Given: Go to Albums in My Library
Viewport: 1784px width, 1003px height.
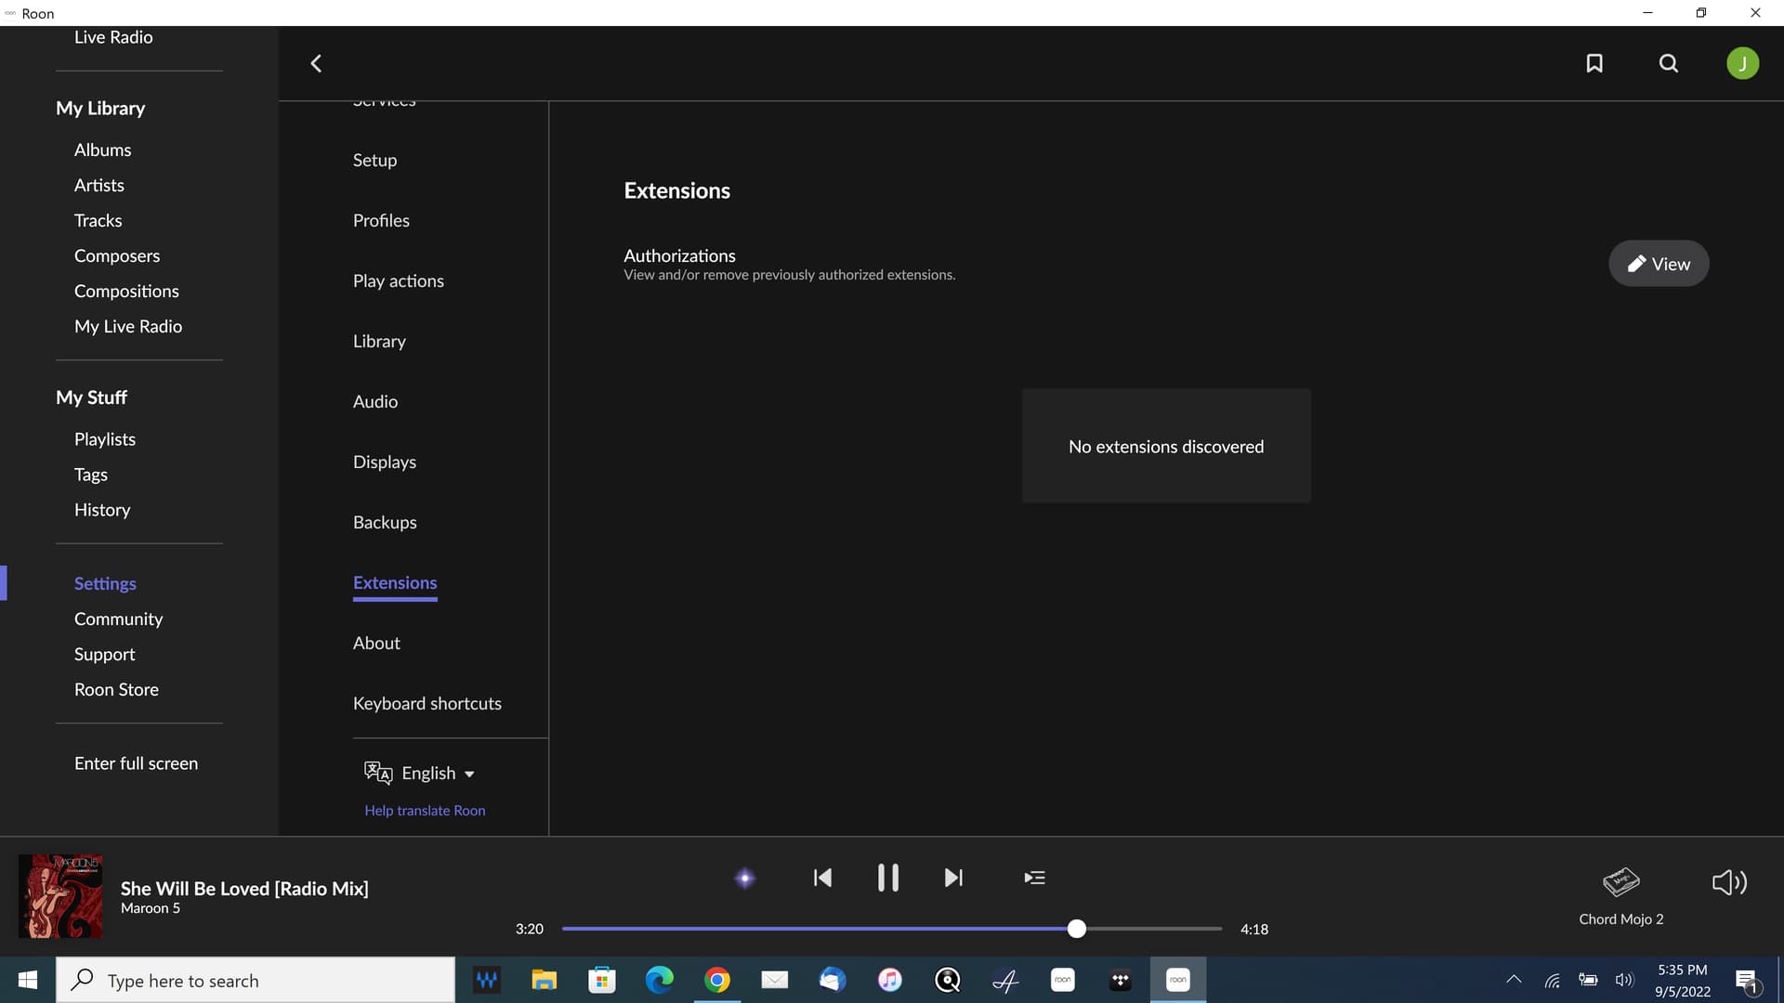Looking at the screenshot, I should [x=102, y=150].
